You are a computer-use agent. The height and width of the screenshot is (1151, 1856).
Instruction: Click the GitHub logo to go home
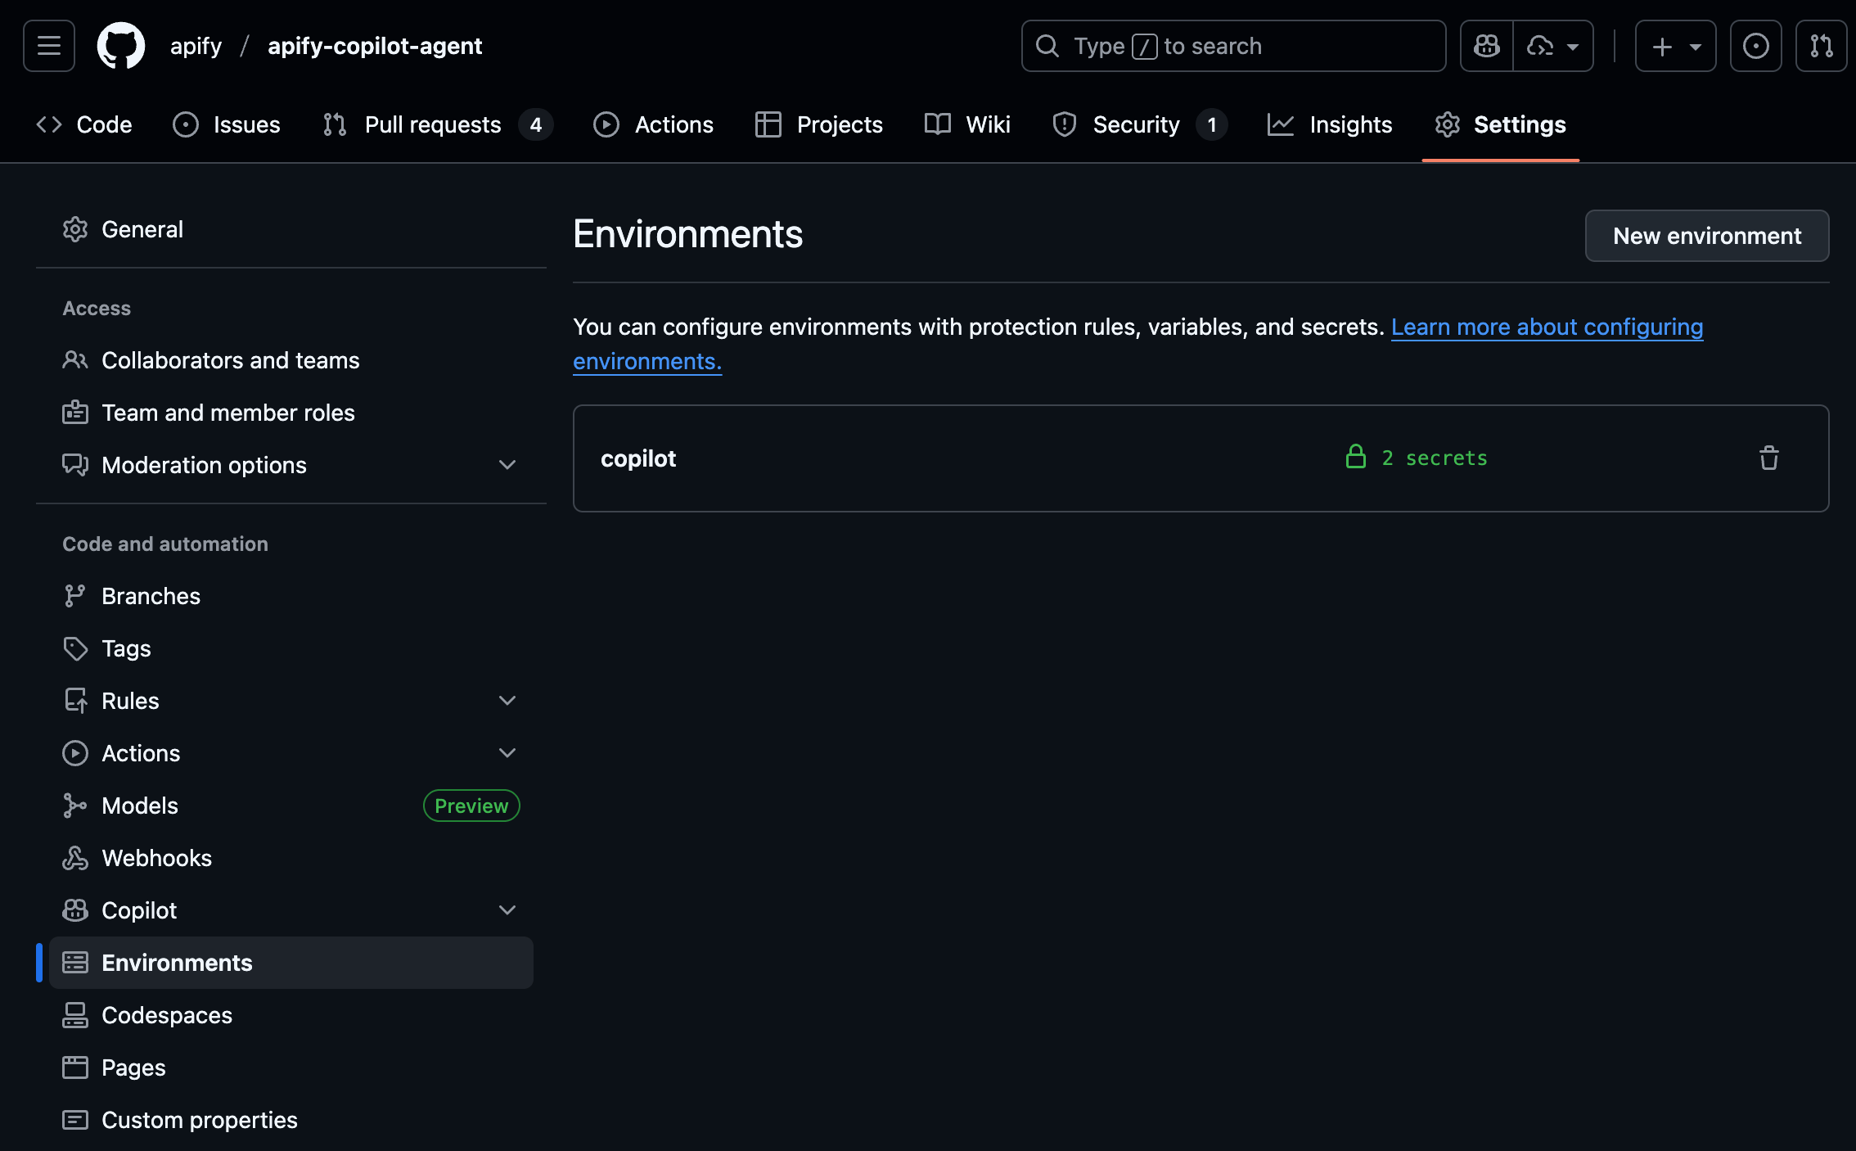[x=121, y=45]
